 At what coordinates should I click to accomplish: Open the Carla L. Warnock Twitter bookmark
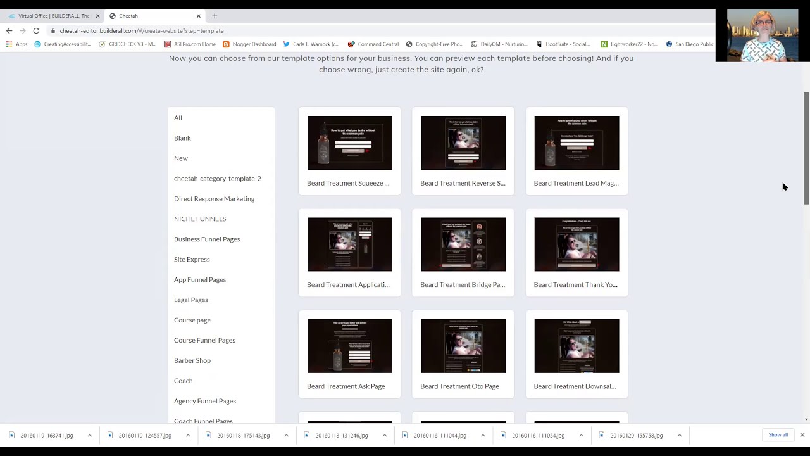click(x=311, y=44)
